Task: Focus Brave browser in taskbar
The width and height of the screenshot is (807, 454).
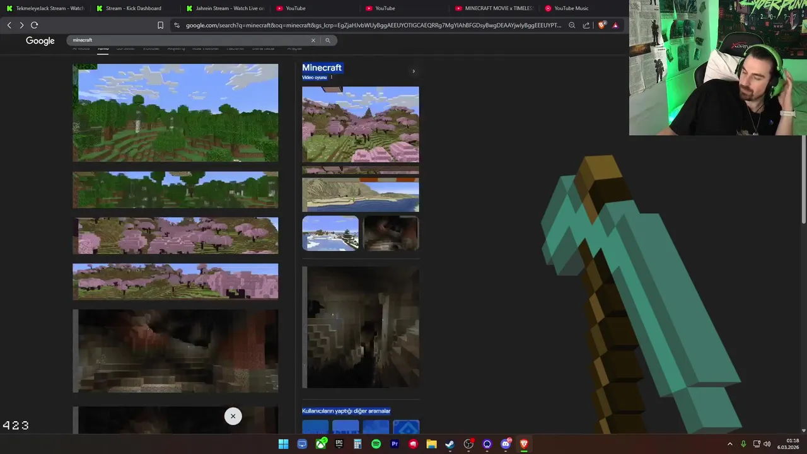Action: tap(523, 444)
